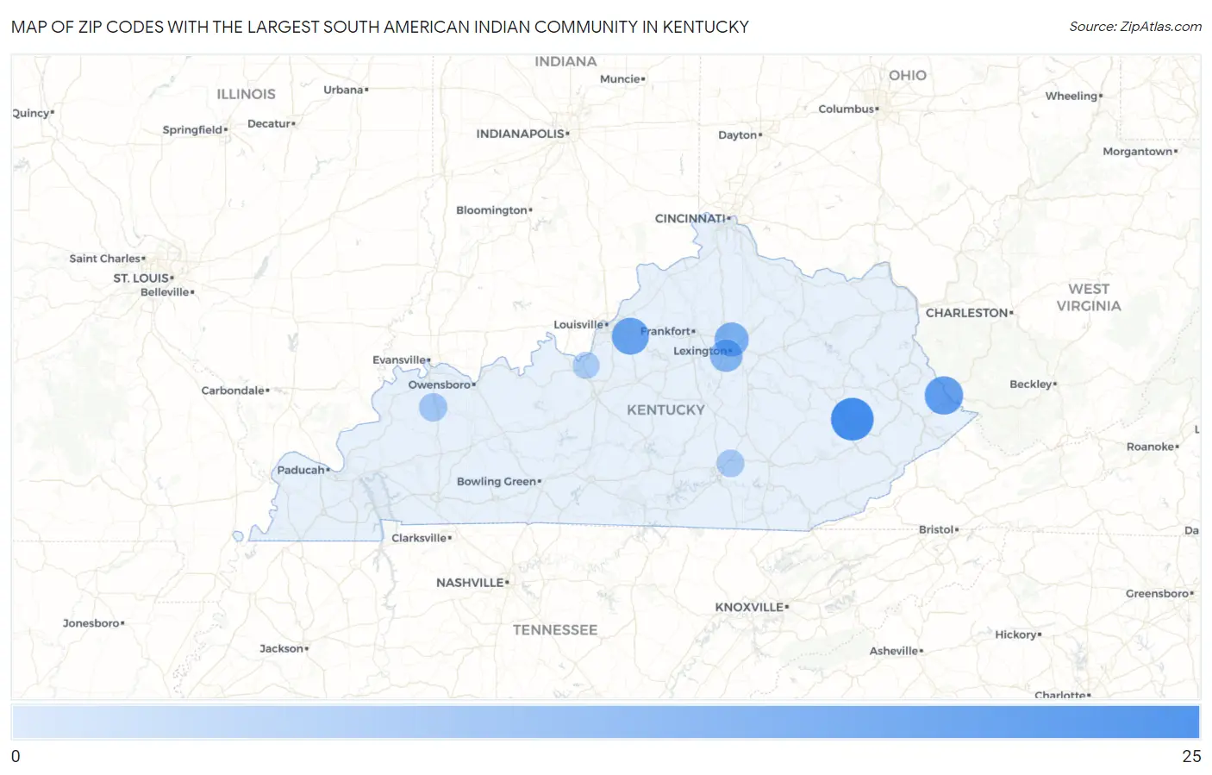Click the Columbus city label
1212x775 pixels.
[847, 109]
